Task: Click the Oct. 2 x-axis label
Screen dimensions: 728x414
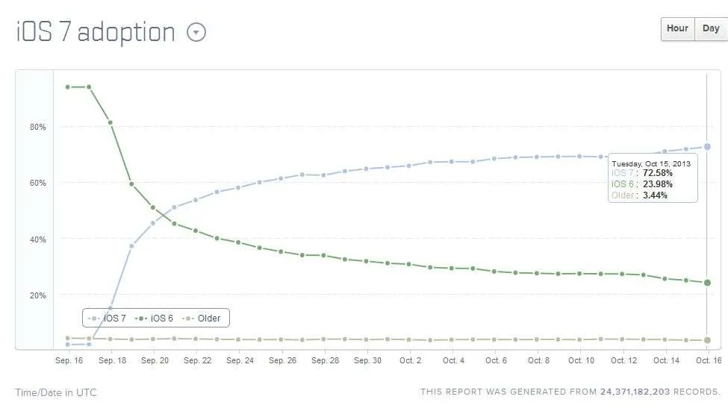Action: point(411,360)
